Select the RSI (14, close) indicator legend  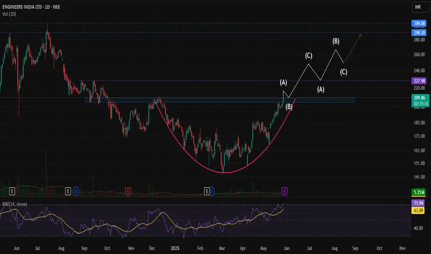(15, 204)
